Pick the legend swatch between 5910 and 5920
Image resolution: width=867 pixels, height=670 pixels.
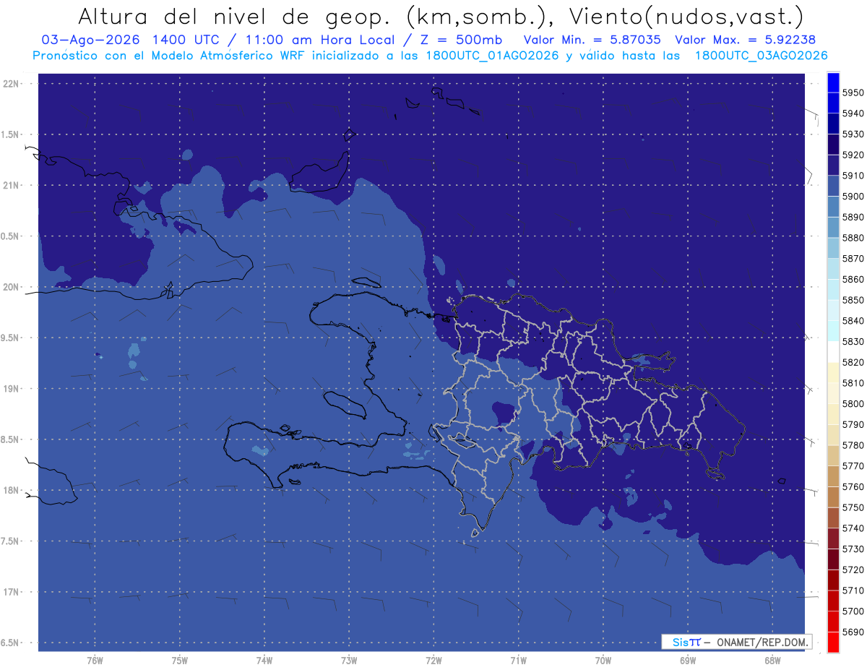point(833,166)
